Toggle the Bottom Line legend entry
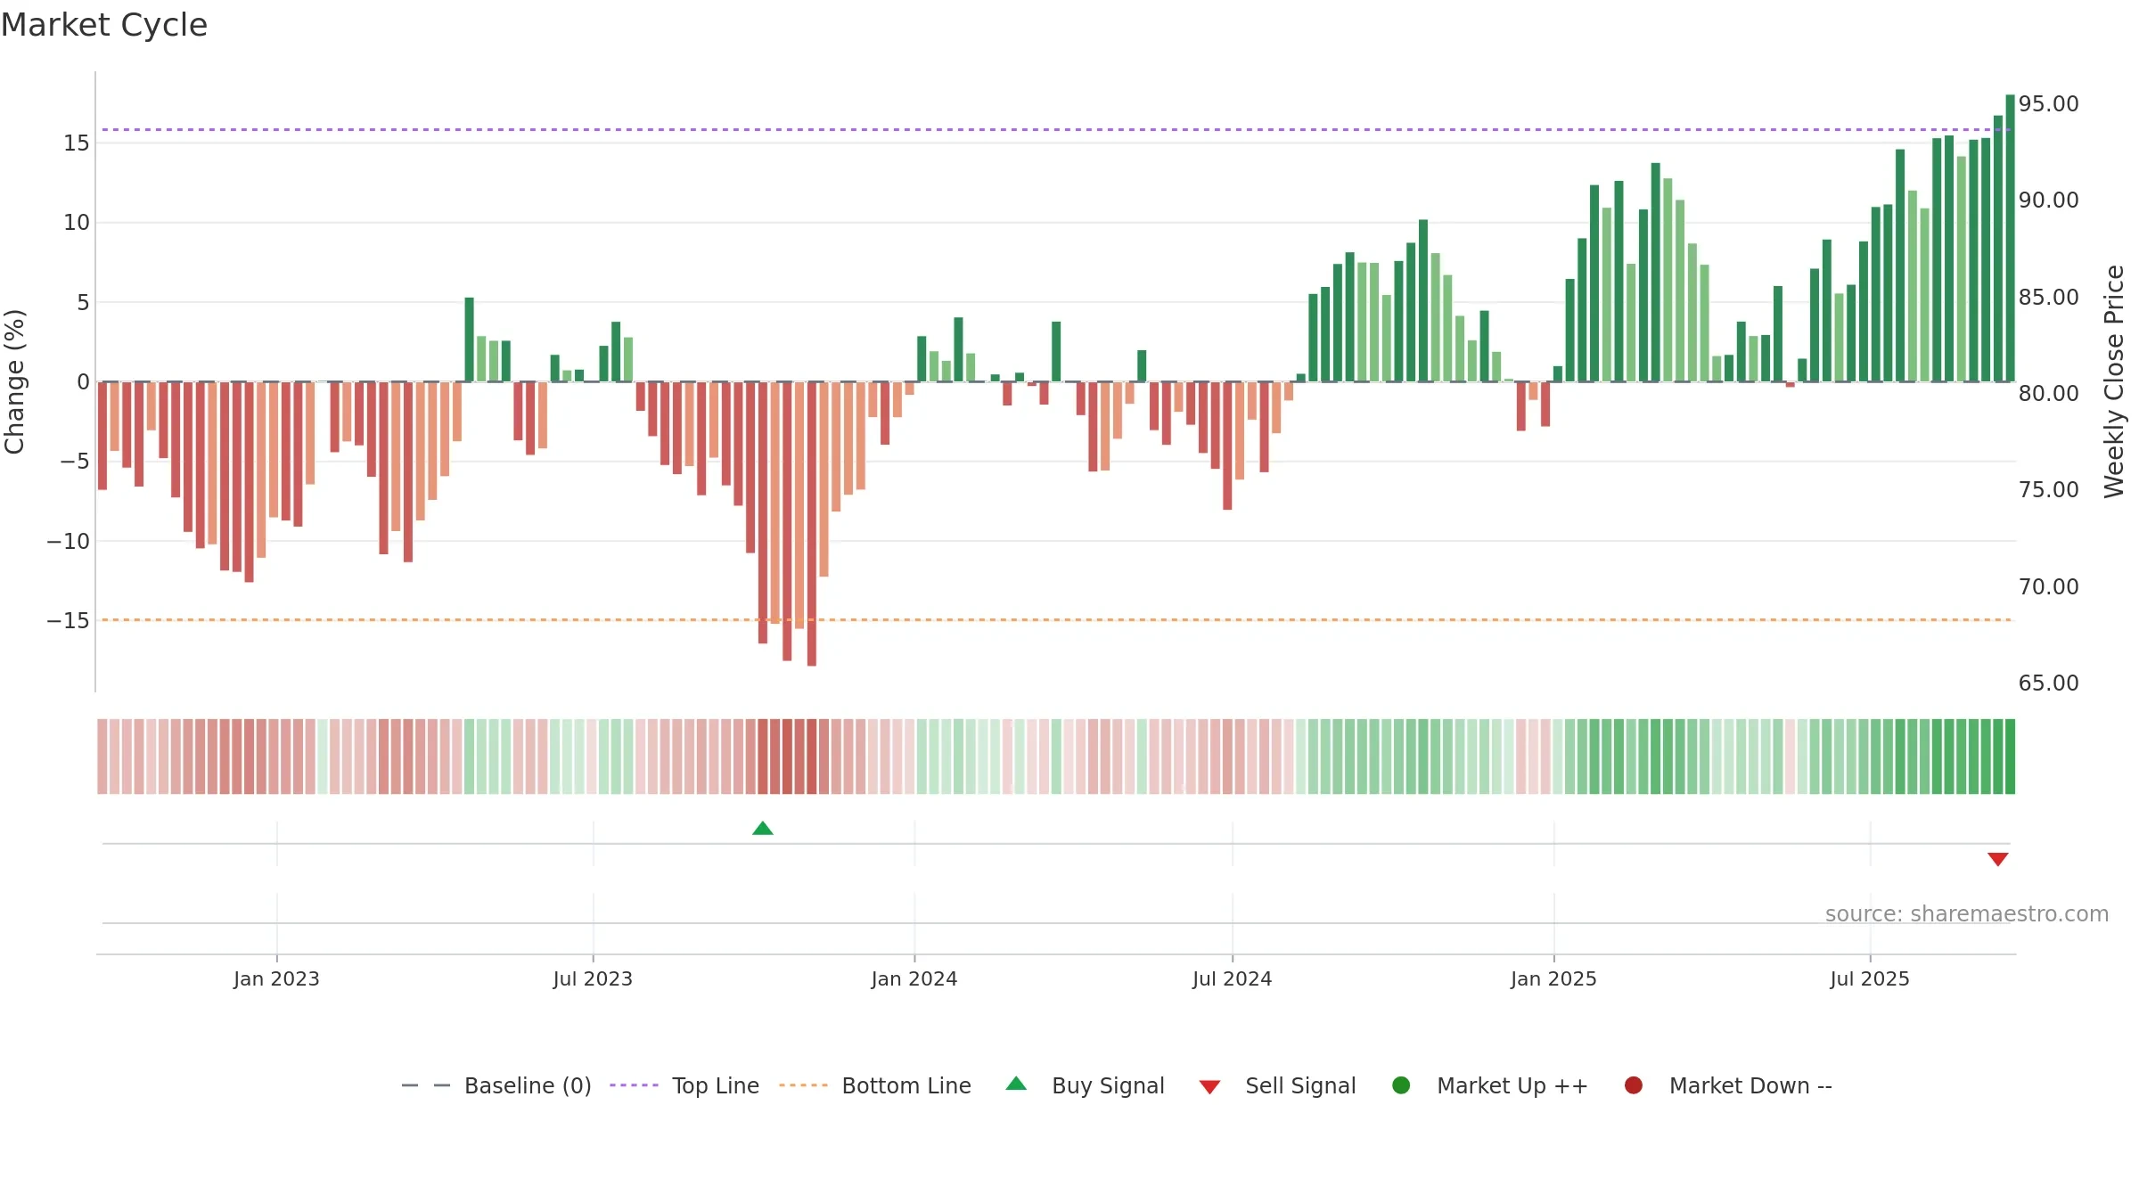The height and width of the screenshot is (1203, 2139). 875,1085
